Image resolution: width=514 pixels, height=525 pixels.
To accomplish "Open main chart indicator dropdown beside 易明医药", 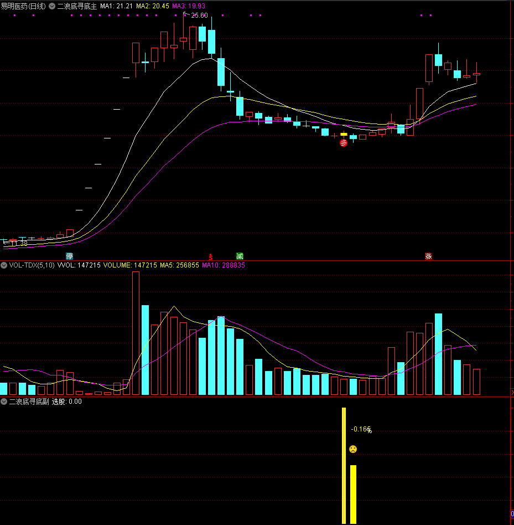I will [51, 6].
